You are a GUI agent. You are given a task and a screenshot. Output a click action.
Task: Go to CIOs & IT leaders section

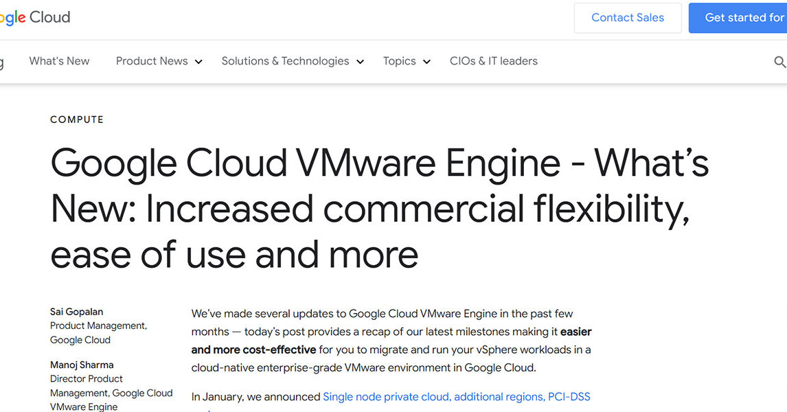(493, 61)
